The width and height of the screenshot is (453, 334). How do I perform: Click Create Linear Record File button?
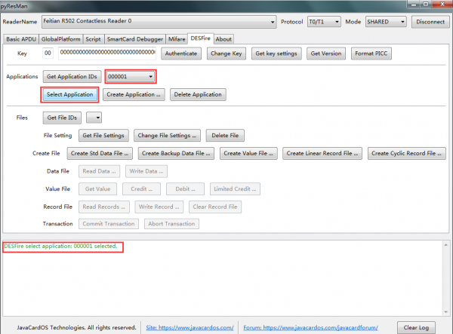click(322, 154)
